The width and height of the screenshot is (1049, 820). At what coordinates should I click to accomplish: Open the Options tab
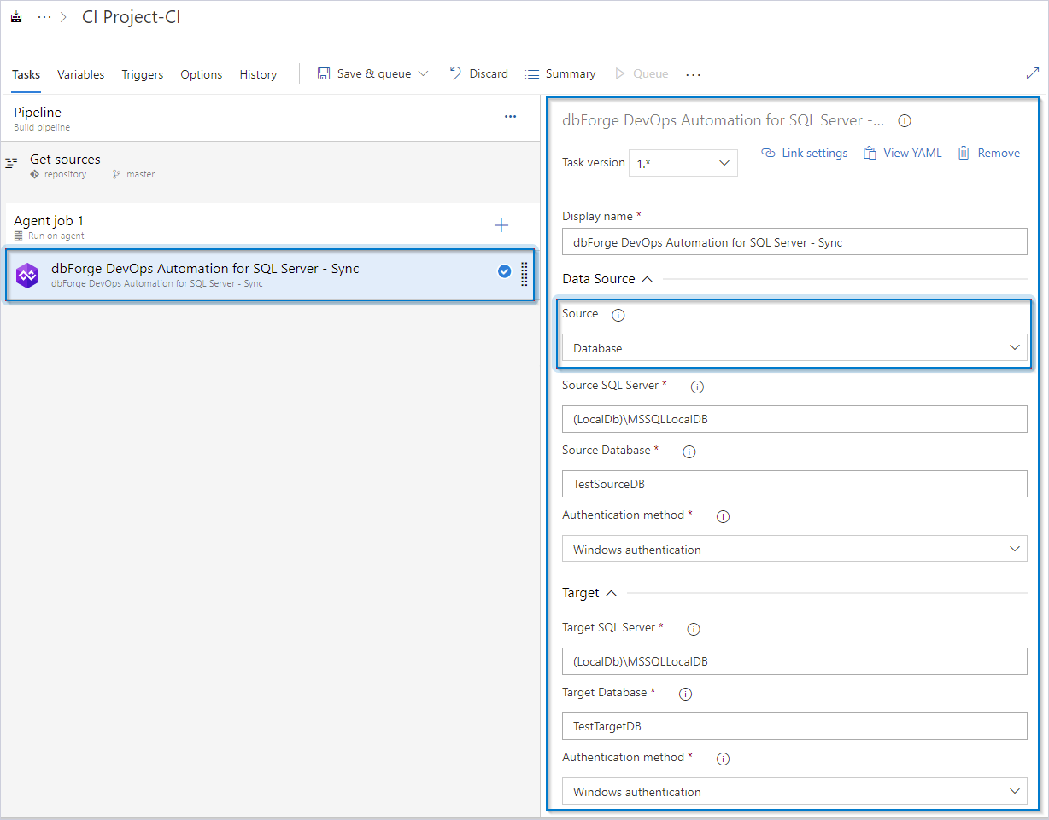(202, 74)
